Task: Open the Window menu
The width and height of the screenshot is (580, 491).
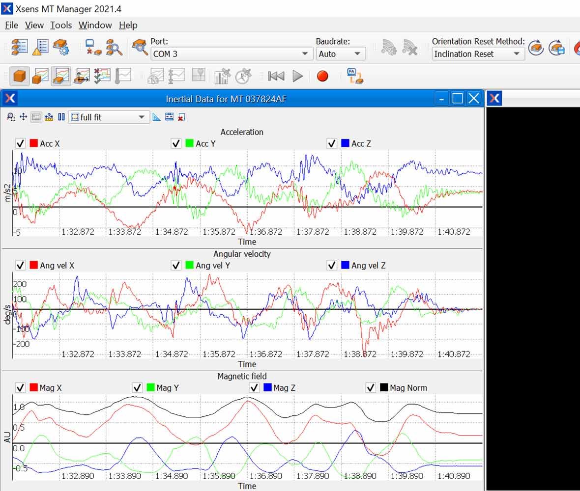Action: (x=95, y=25)
